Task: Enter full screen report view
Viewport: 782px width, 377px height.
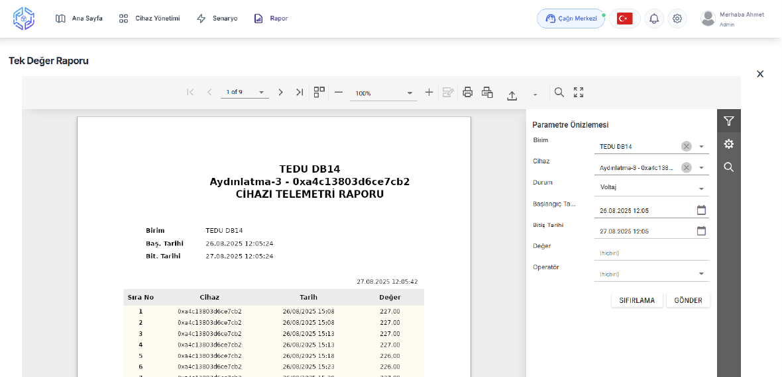Action: click(x=579, y=93)
